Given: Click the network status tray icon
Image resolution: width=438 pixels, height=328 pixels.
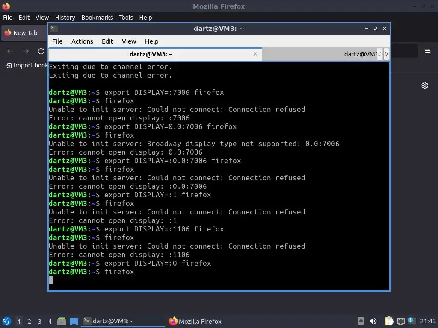Looking at the screenshot, I should [400, 321].
